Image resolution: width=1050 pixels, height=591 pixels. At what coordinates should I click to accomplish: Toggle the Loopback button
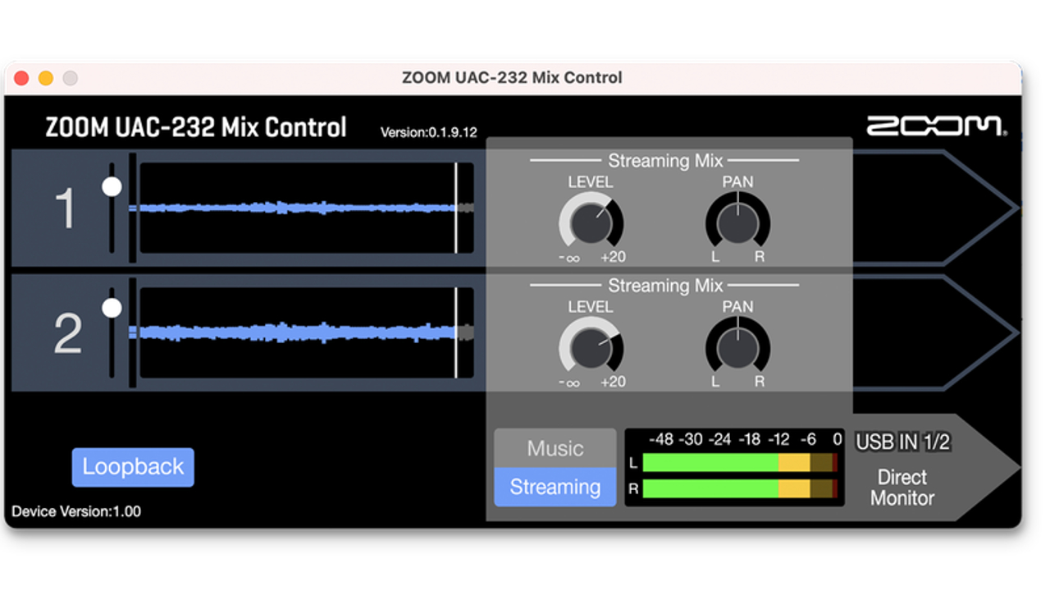tap(133, 467)
